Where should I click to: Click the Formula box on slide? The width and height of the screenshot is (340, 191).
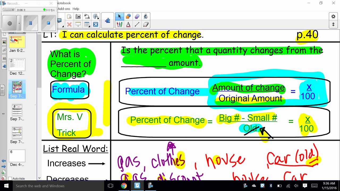[x=70, y=90]
